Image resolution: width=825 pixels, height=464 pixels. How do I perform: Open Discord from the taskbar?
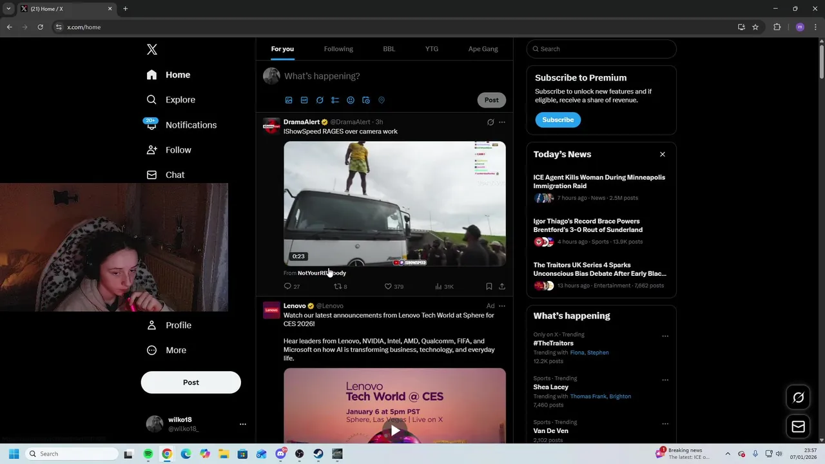pyautogui.click(x=280, y=454)
